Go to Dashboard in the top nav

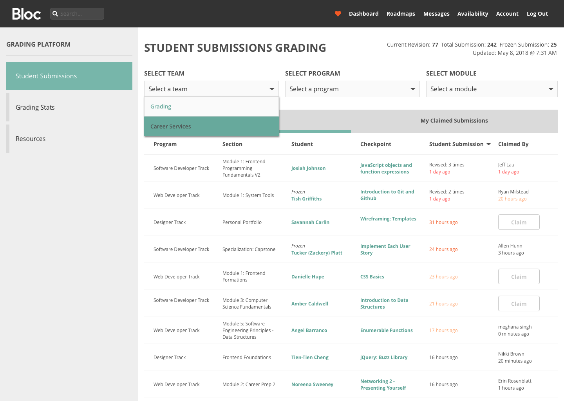click(x=364, y=14)
